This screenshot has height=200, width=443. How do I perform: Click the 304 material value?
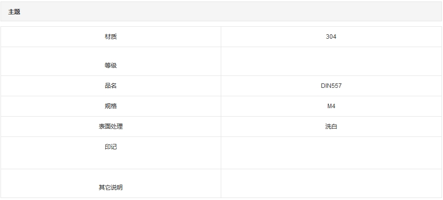coord(331,37)
